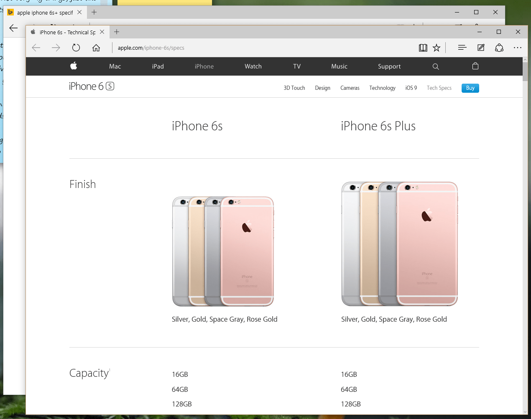
Task: Click 64GB under iPhone 6s Plus
Action: [x=349, y=389]
